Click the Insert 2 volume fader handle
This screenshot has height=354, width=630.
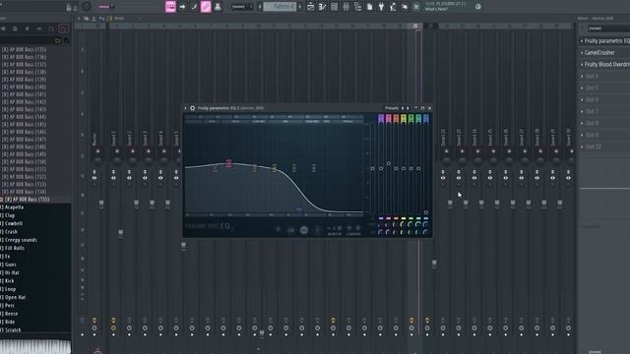point(136,204)
